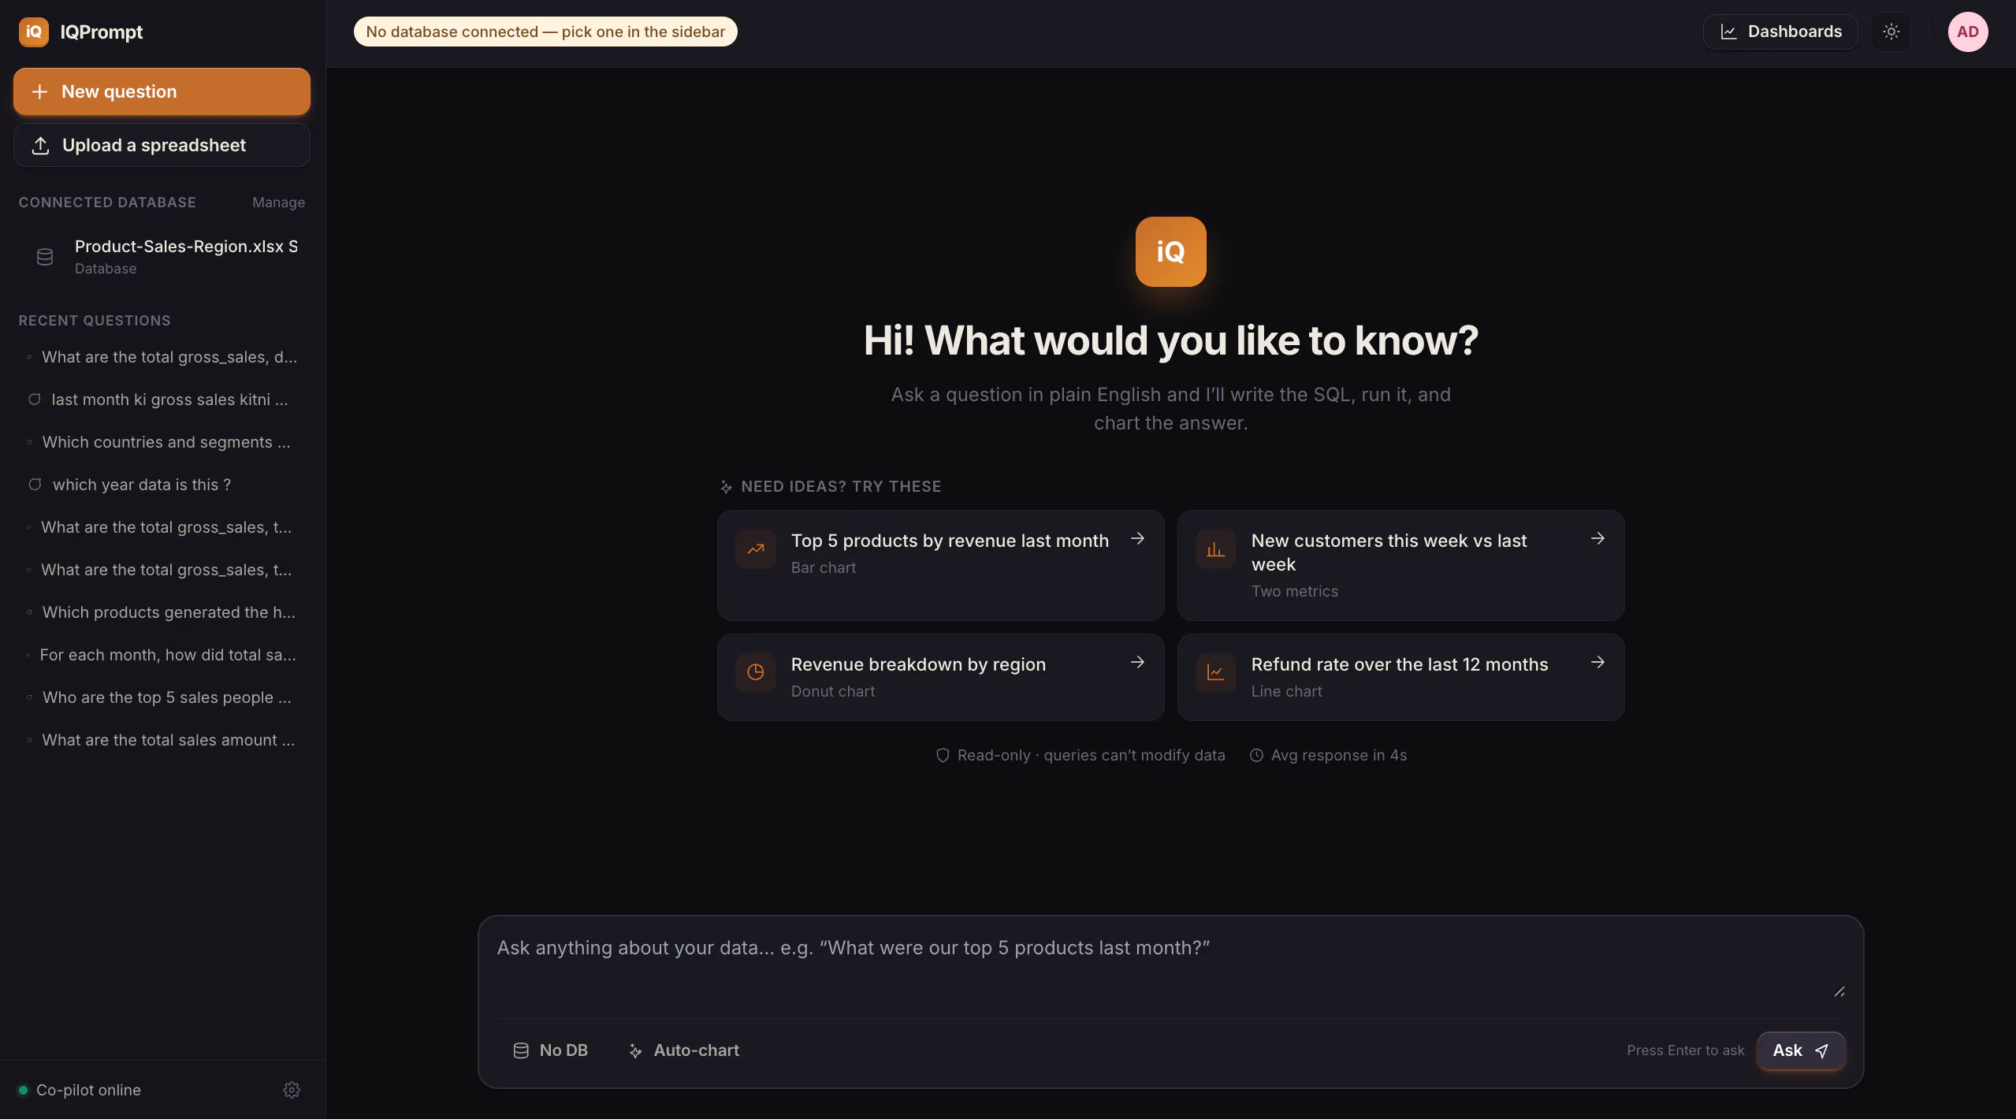Click the upload icon in Upload a spreadsheet
The height and width of the screenshot is (1119, 2016).
(x=40, y=146)
